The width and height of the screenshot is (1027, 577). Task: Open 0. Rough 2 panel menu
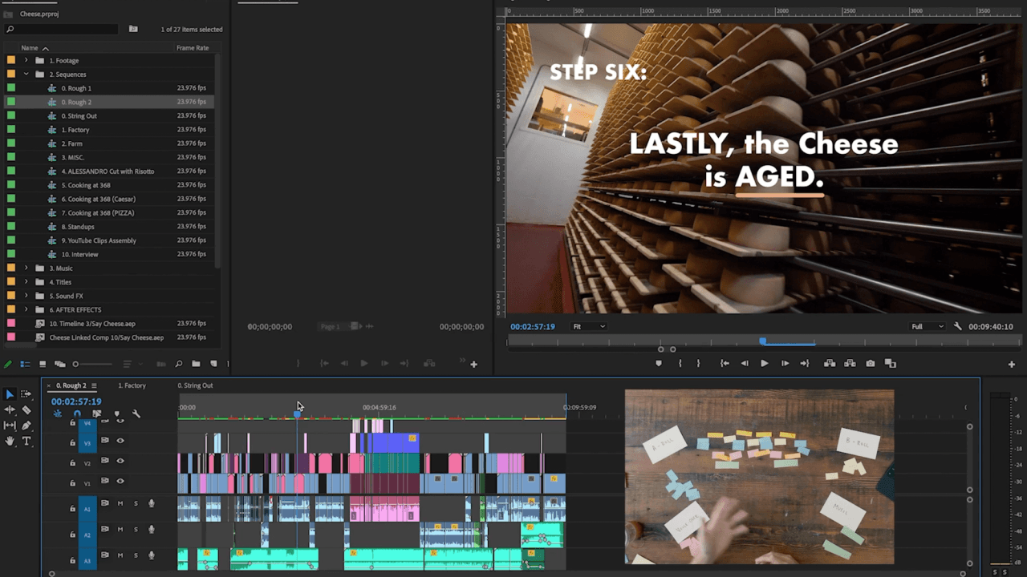94,385
